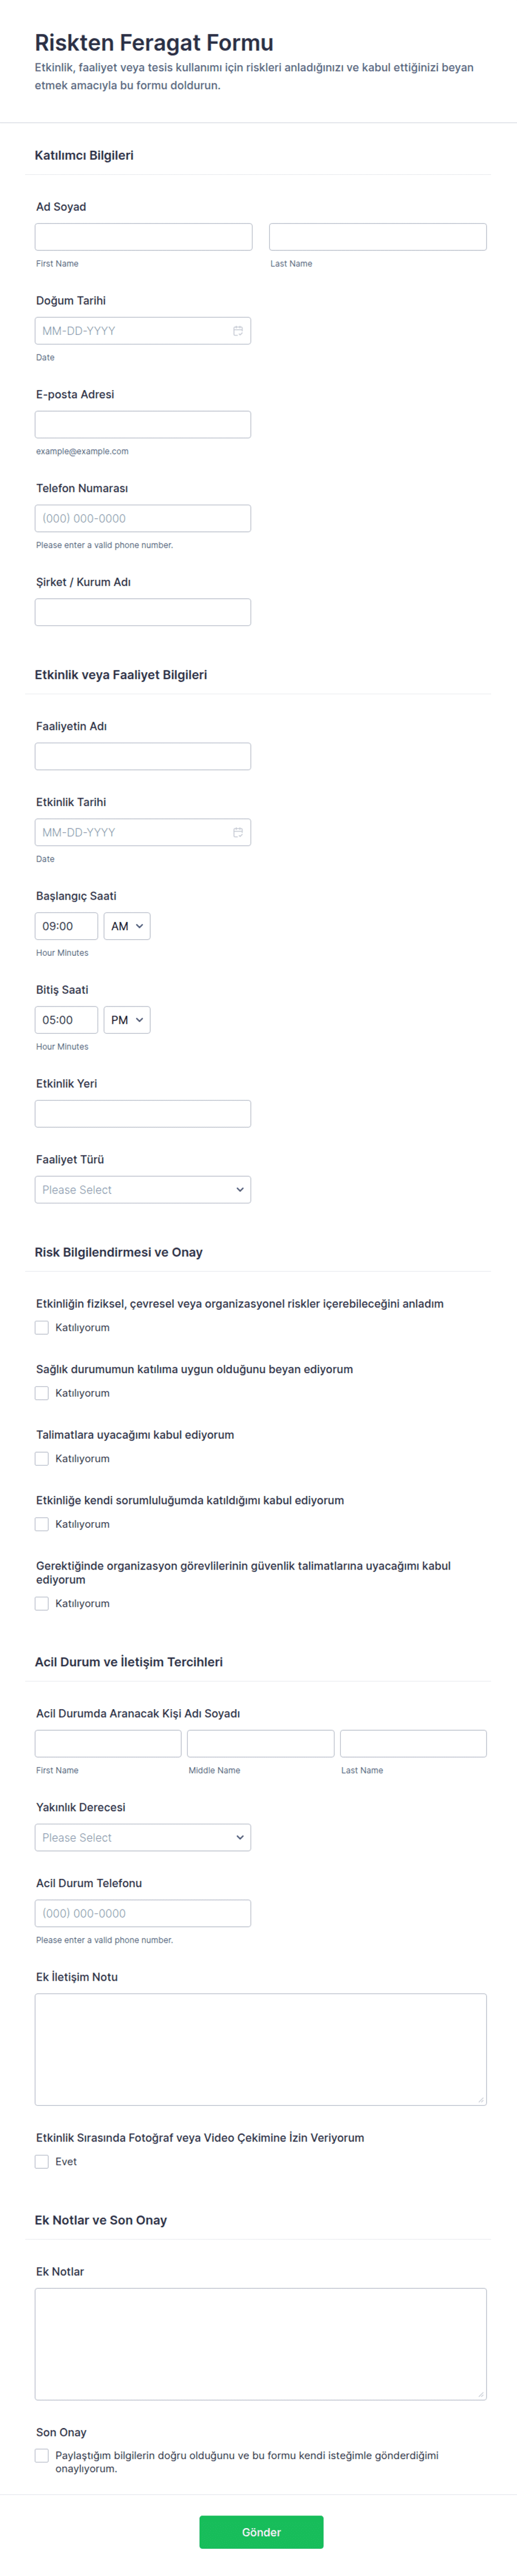Check Katılıyorum for Sağlık durumumun uygunluğu
Image resolution: width=517 pixels, height=2576 pixels.
[42, 1393]
